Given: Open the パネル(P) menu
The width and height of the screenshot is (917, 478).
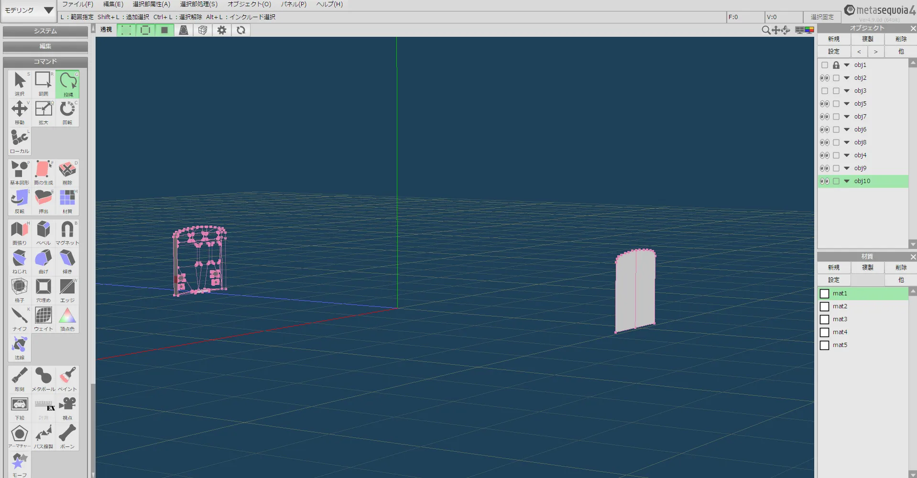Looking at the screenshot, I should click(294, 4).
